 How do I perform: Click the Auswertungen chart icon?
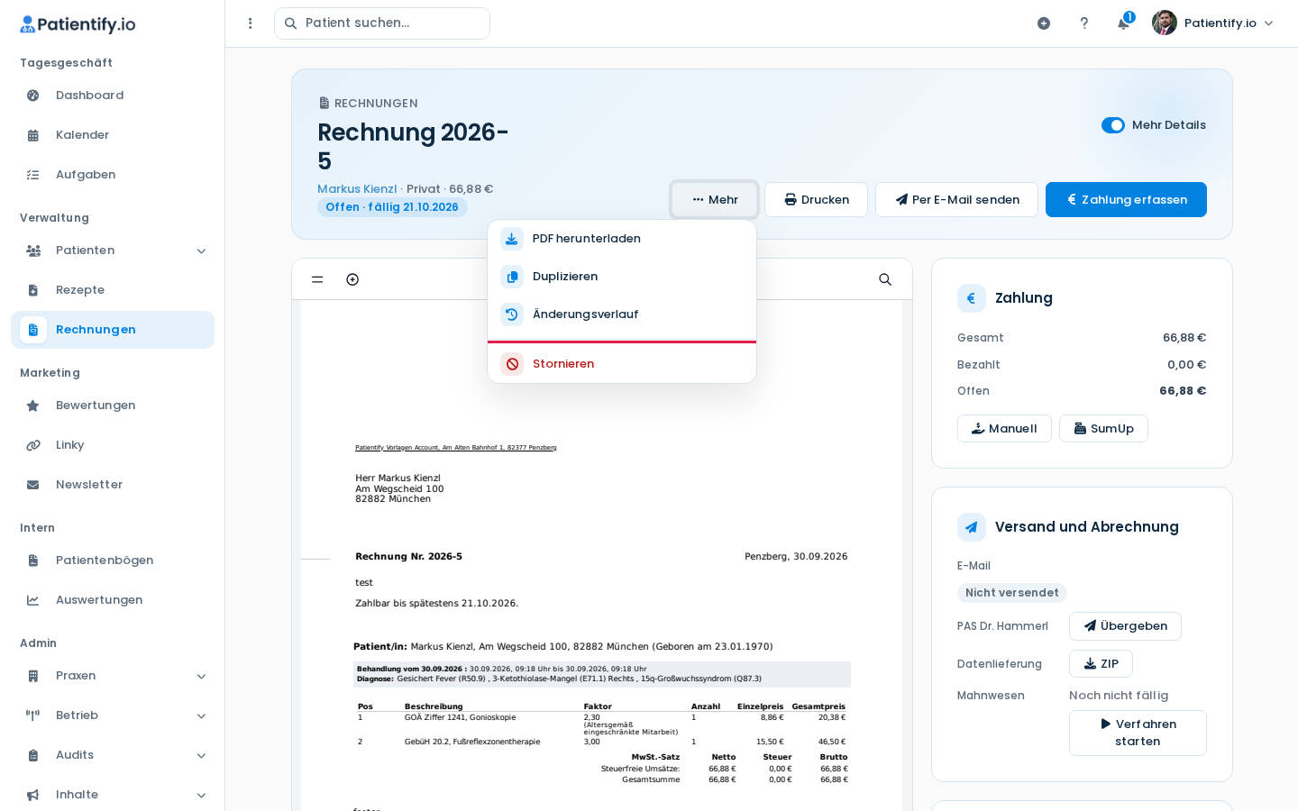coord(33,600)
